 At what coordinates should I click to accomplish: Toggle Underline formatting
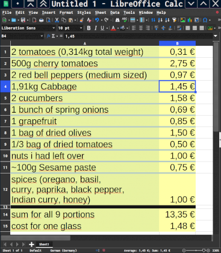pyautogui.click(x=102, y=28)
